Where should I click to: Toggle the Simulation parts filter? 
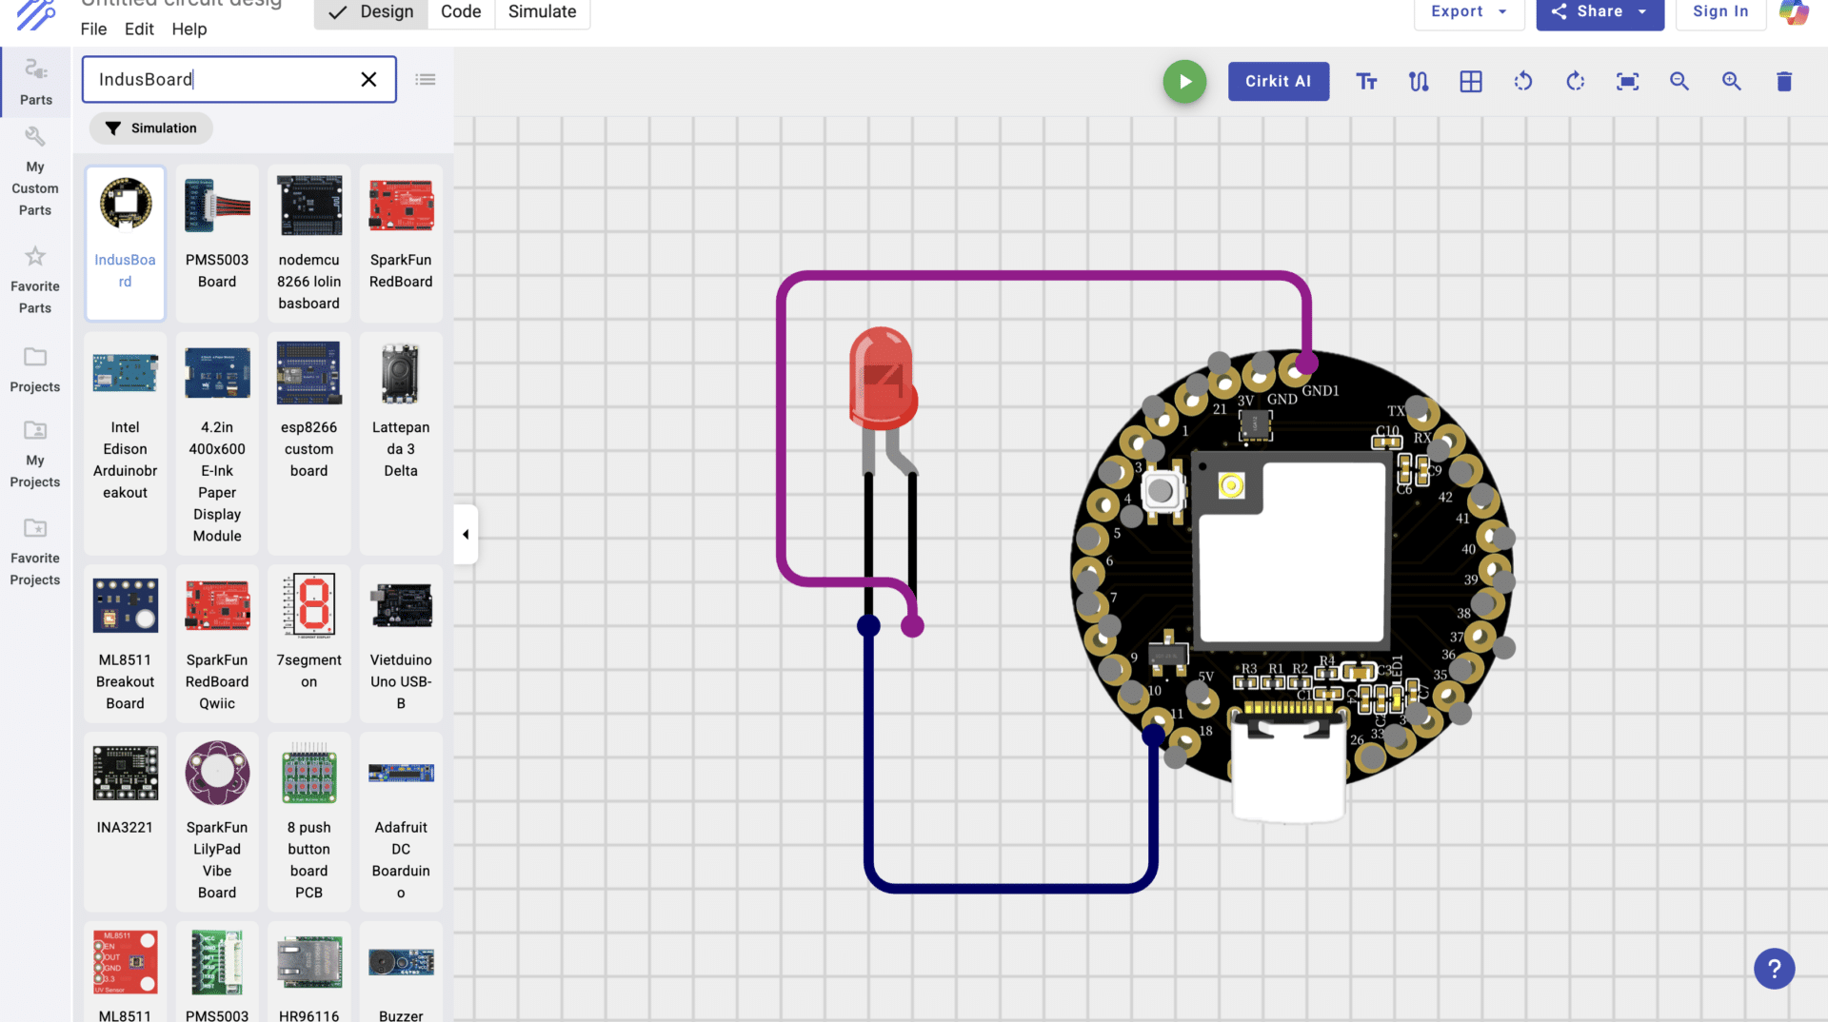click(150, 128)
